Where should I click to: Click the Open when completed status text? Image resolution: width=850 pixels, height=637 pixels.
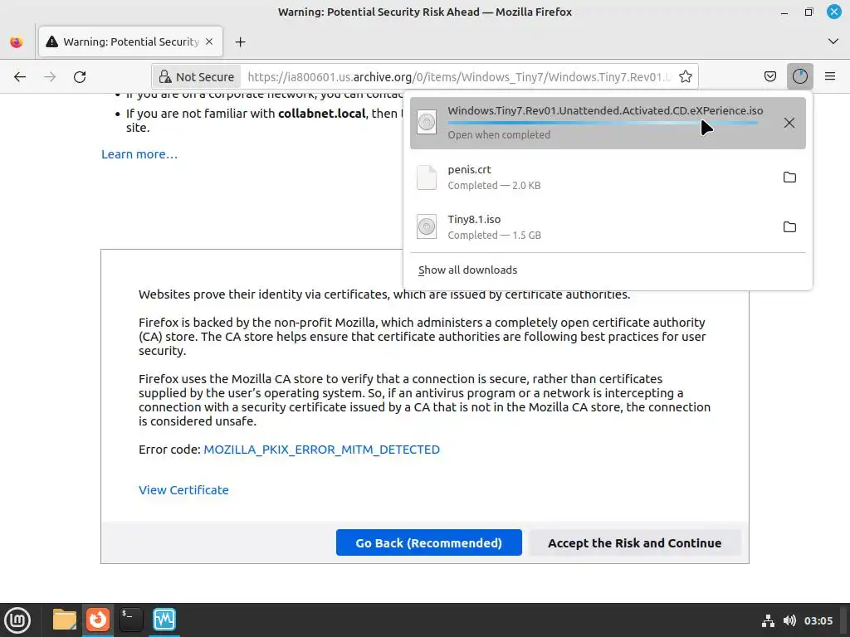pos(499,135)
